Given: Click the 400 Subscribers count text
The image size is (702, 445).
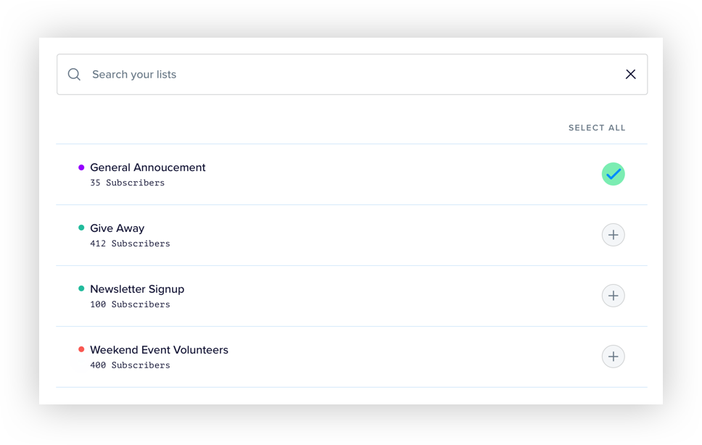Looking at the screenshot, I should [130, 366].
